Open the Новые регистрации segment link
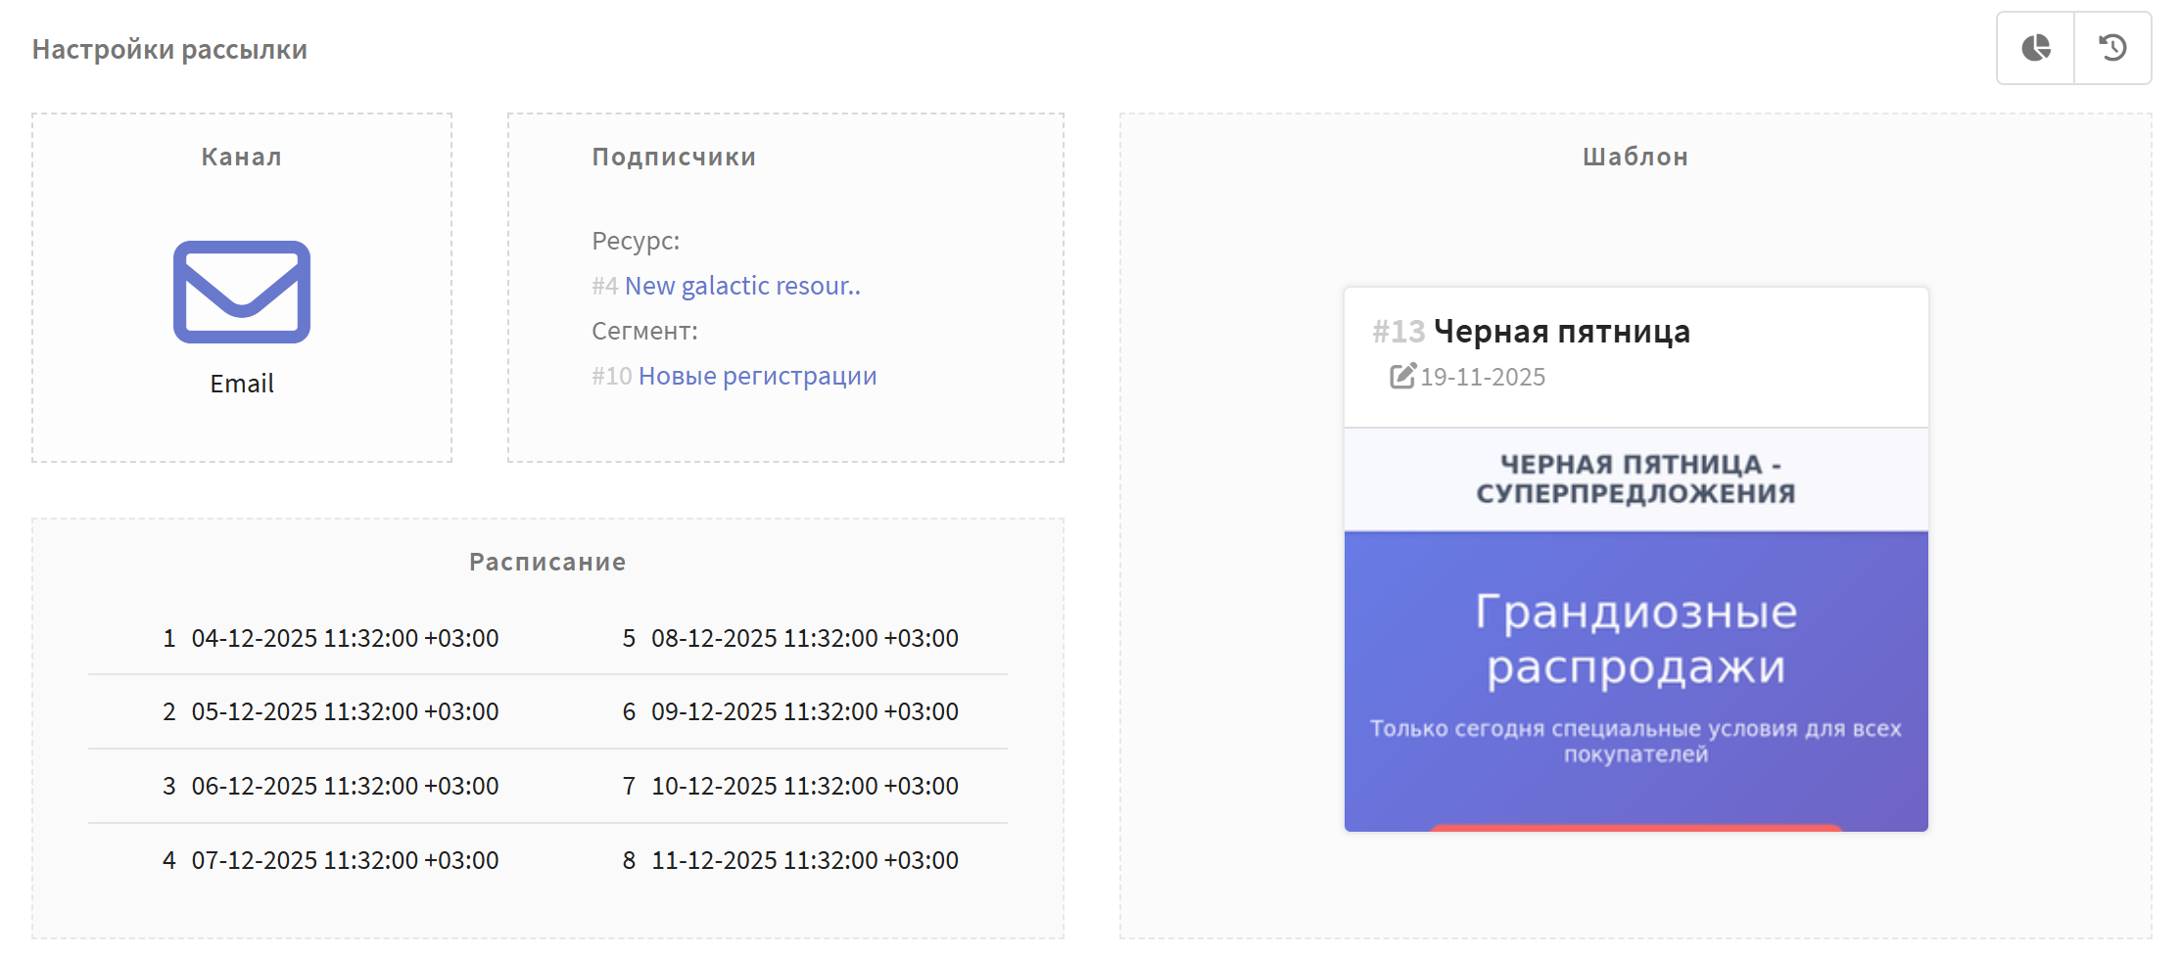The height and width of the screenshot is (957, 2181). [x=757, y=376]
